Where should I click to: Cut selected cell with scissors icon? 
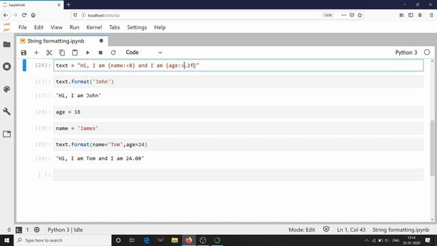[x=49, y=53]
